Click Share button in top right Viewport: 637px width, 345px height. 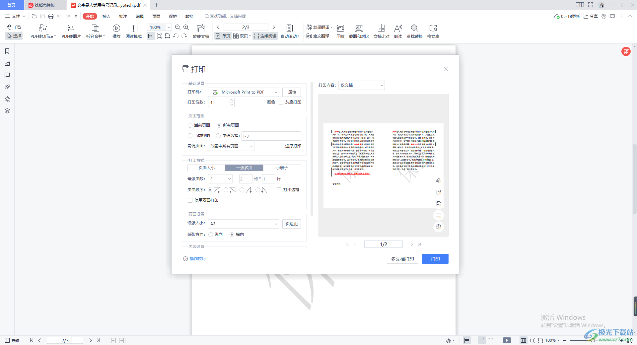(x=591, y=16)
